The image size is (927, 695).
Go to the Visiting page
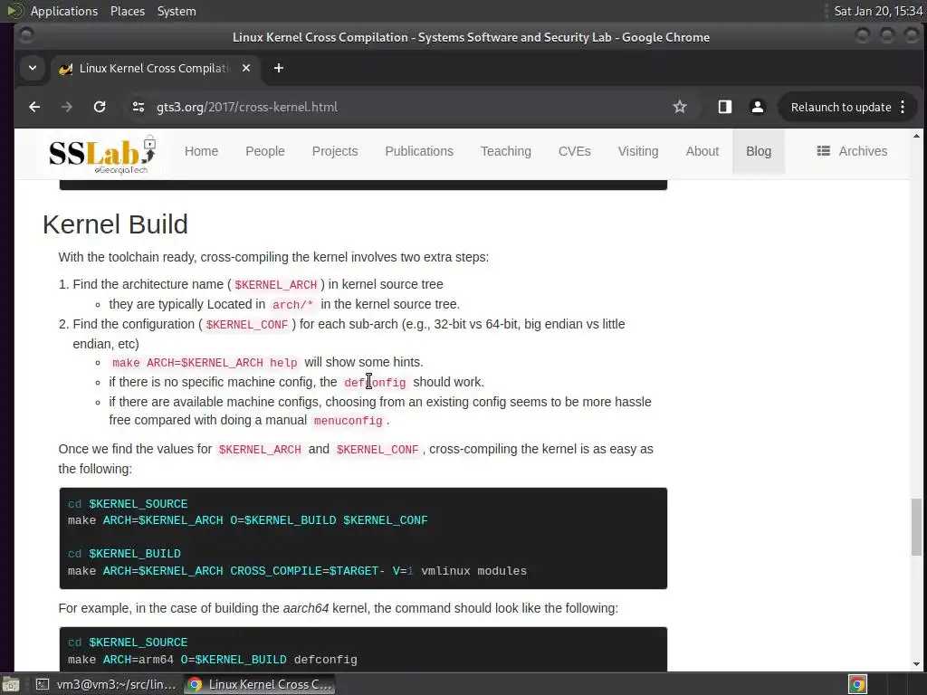coord(638,151)
